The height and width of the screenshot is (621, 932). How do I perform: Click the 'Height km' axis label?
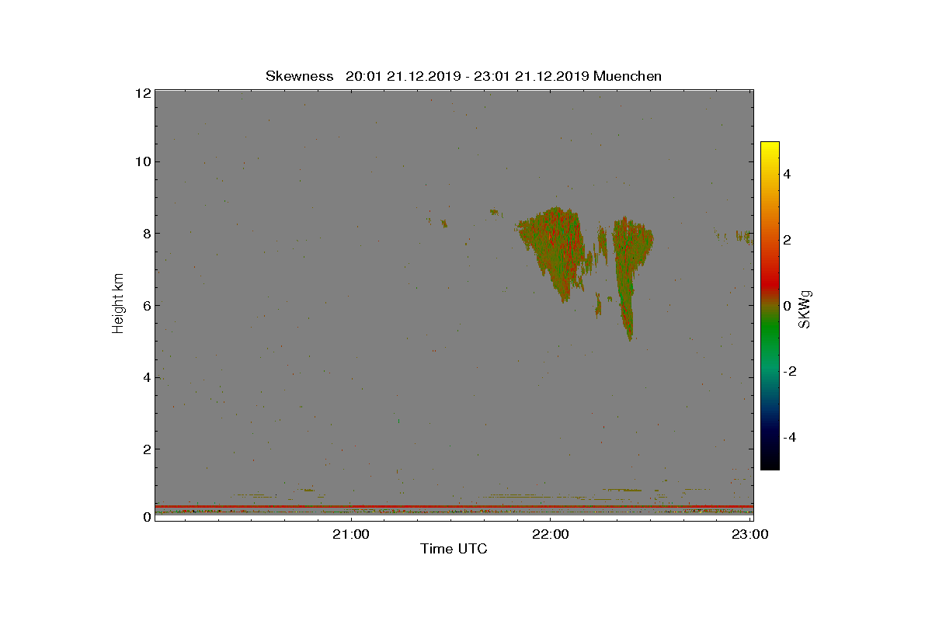[118, 304]
